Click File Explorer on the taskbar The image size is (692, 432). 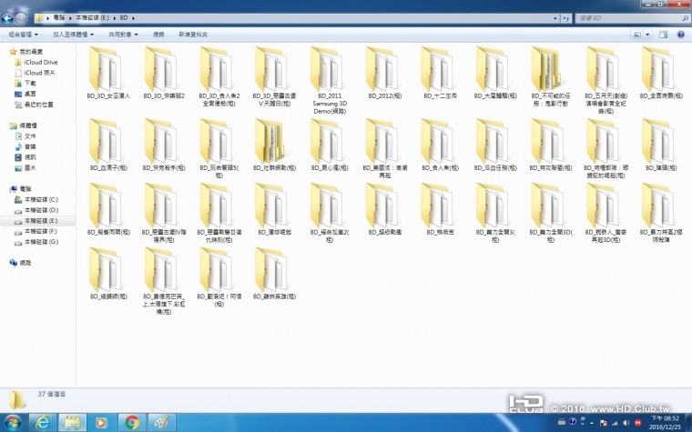[72, 422]
